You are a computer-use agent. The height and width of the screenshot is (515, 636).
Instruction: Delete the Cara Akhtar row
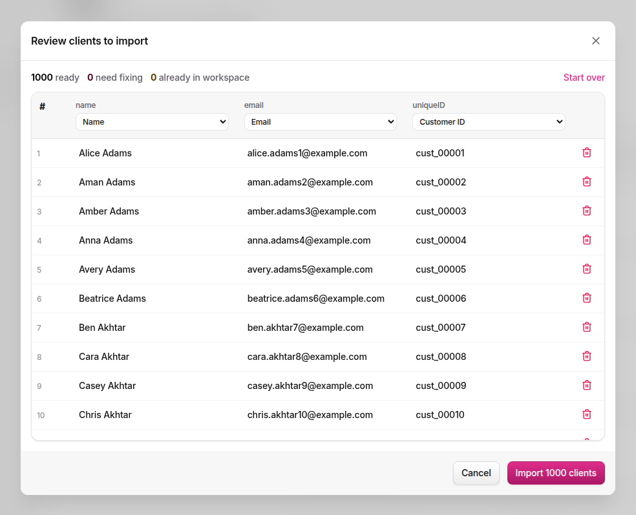coord(586,357)
